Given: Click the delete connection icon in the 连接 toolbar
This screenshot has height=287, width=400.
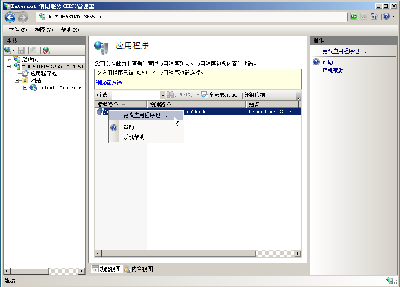Looking at the screenshot, I should pyautogui.click(x=46, y=50).
